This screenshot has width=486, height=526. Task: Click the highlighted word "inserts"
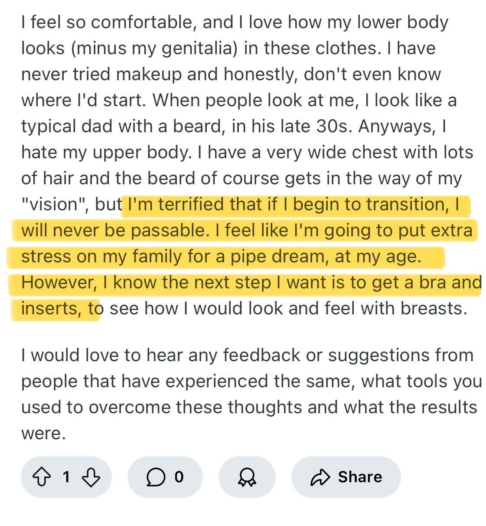coord(51,309)
